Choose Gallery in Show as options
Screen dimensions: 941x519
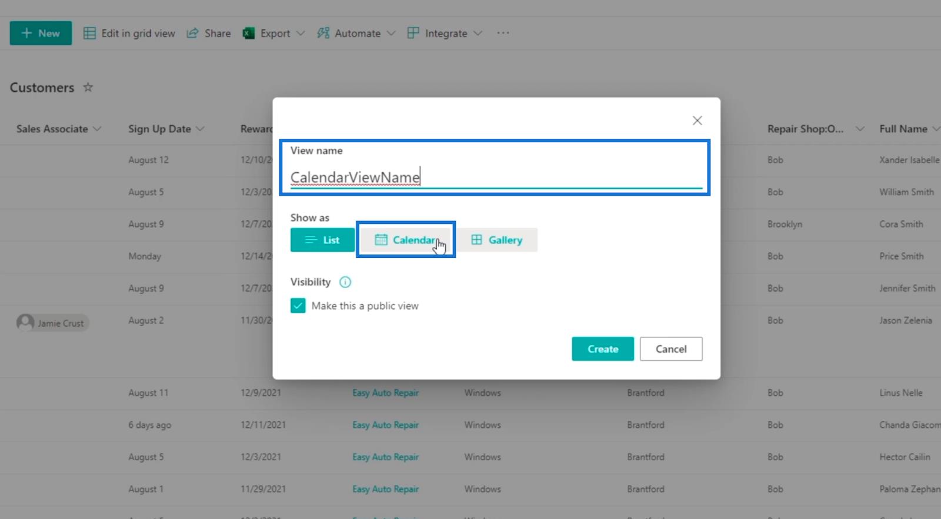[x=497, y=240]
